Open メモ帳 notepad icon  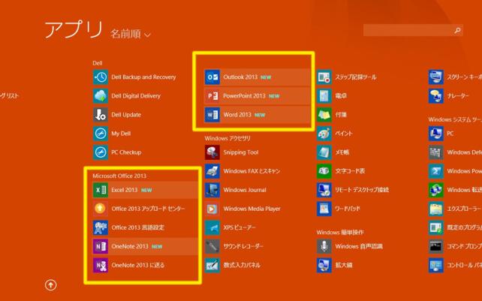coord(324,152)
